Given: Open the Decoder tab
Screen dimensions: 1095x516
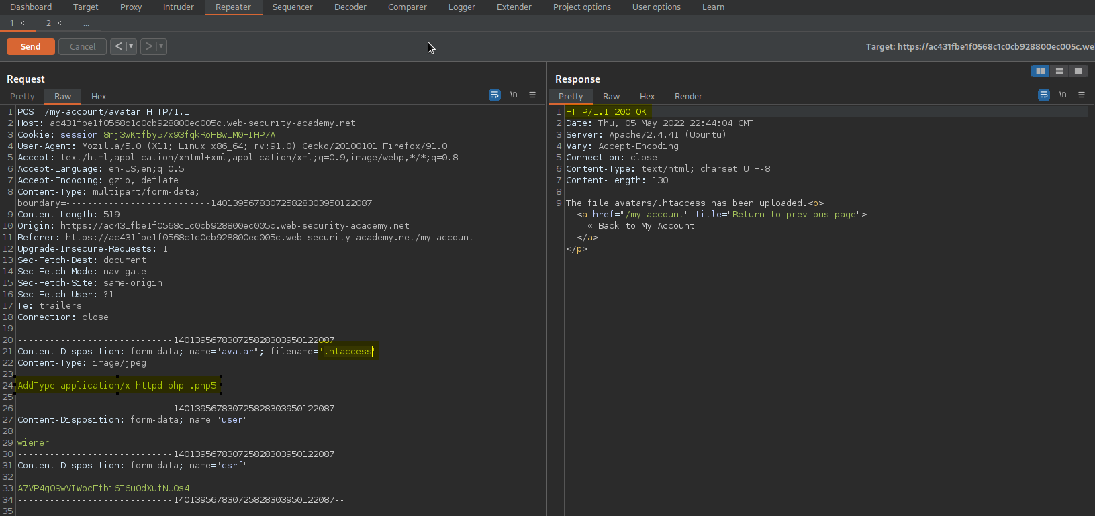Looking at the screenshot, I should pos(350,7).
